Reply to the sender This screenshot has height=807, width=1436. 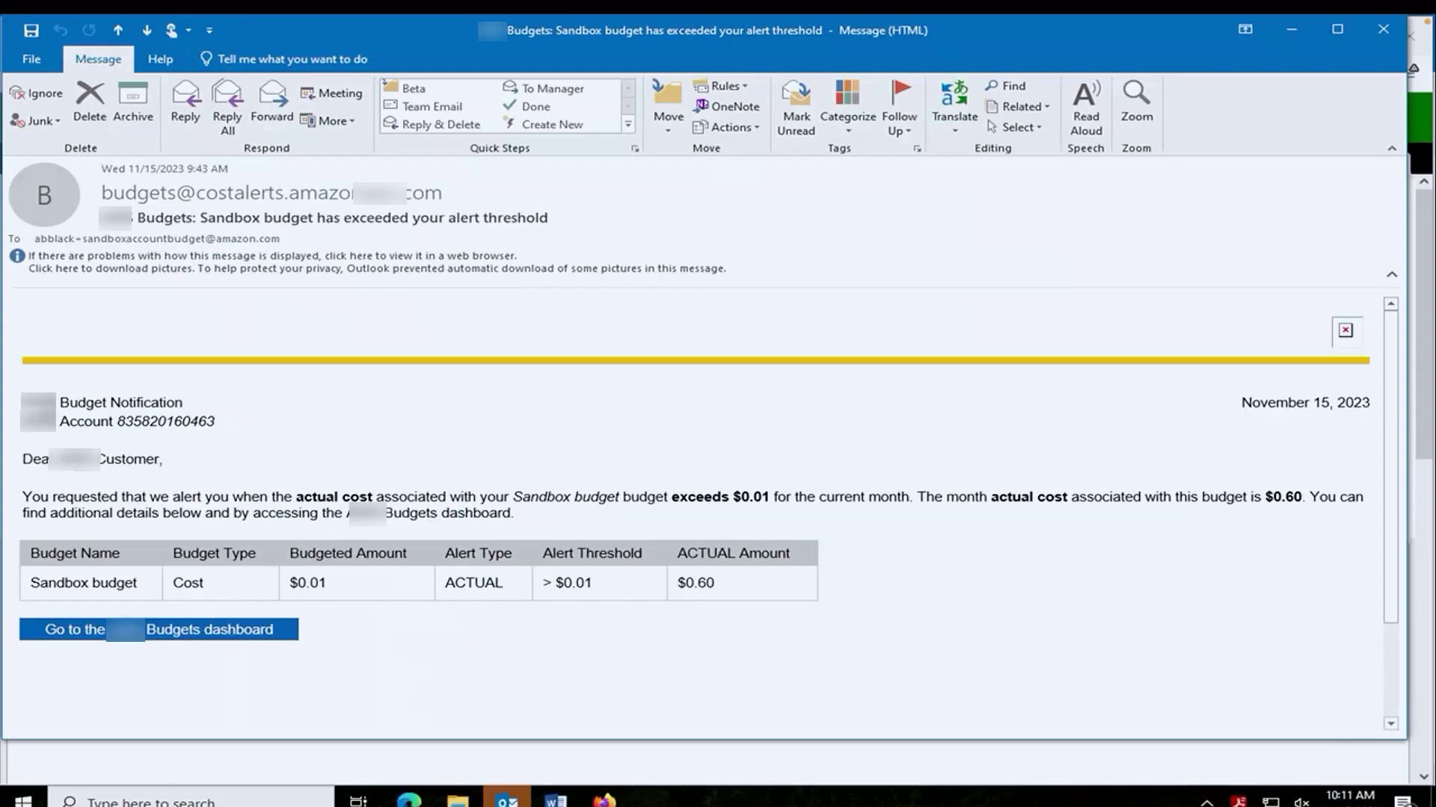coord(185,102)
